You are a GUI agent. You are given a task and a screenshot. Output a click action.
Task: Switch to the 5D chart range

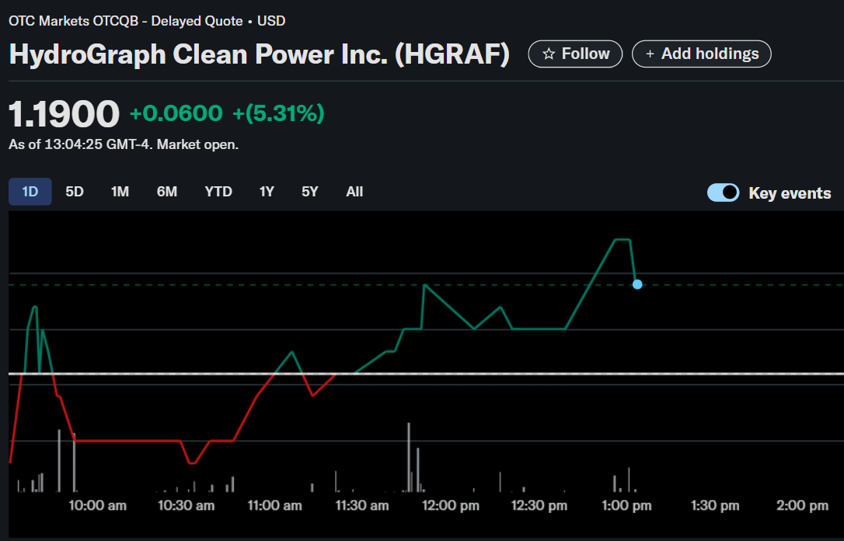(x=75, y=192)
